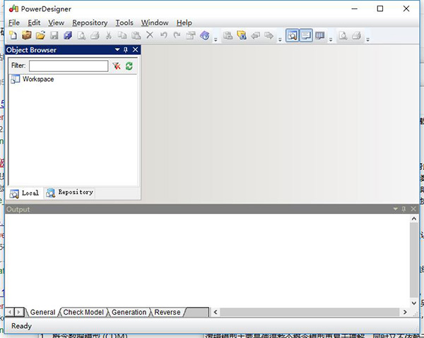Screen dimensions: 424x338
Task: Click the Print icon left of the Cut scissors
Action: coord(95,35)
